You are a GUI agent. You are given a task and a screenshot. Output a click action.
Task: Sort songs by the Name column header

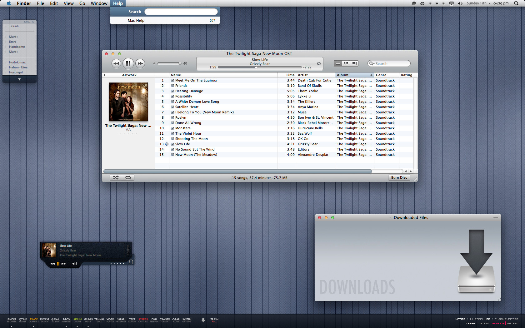tap(223, 75)
